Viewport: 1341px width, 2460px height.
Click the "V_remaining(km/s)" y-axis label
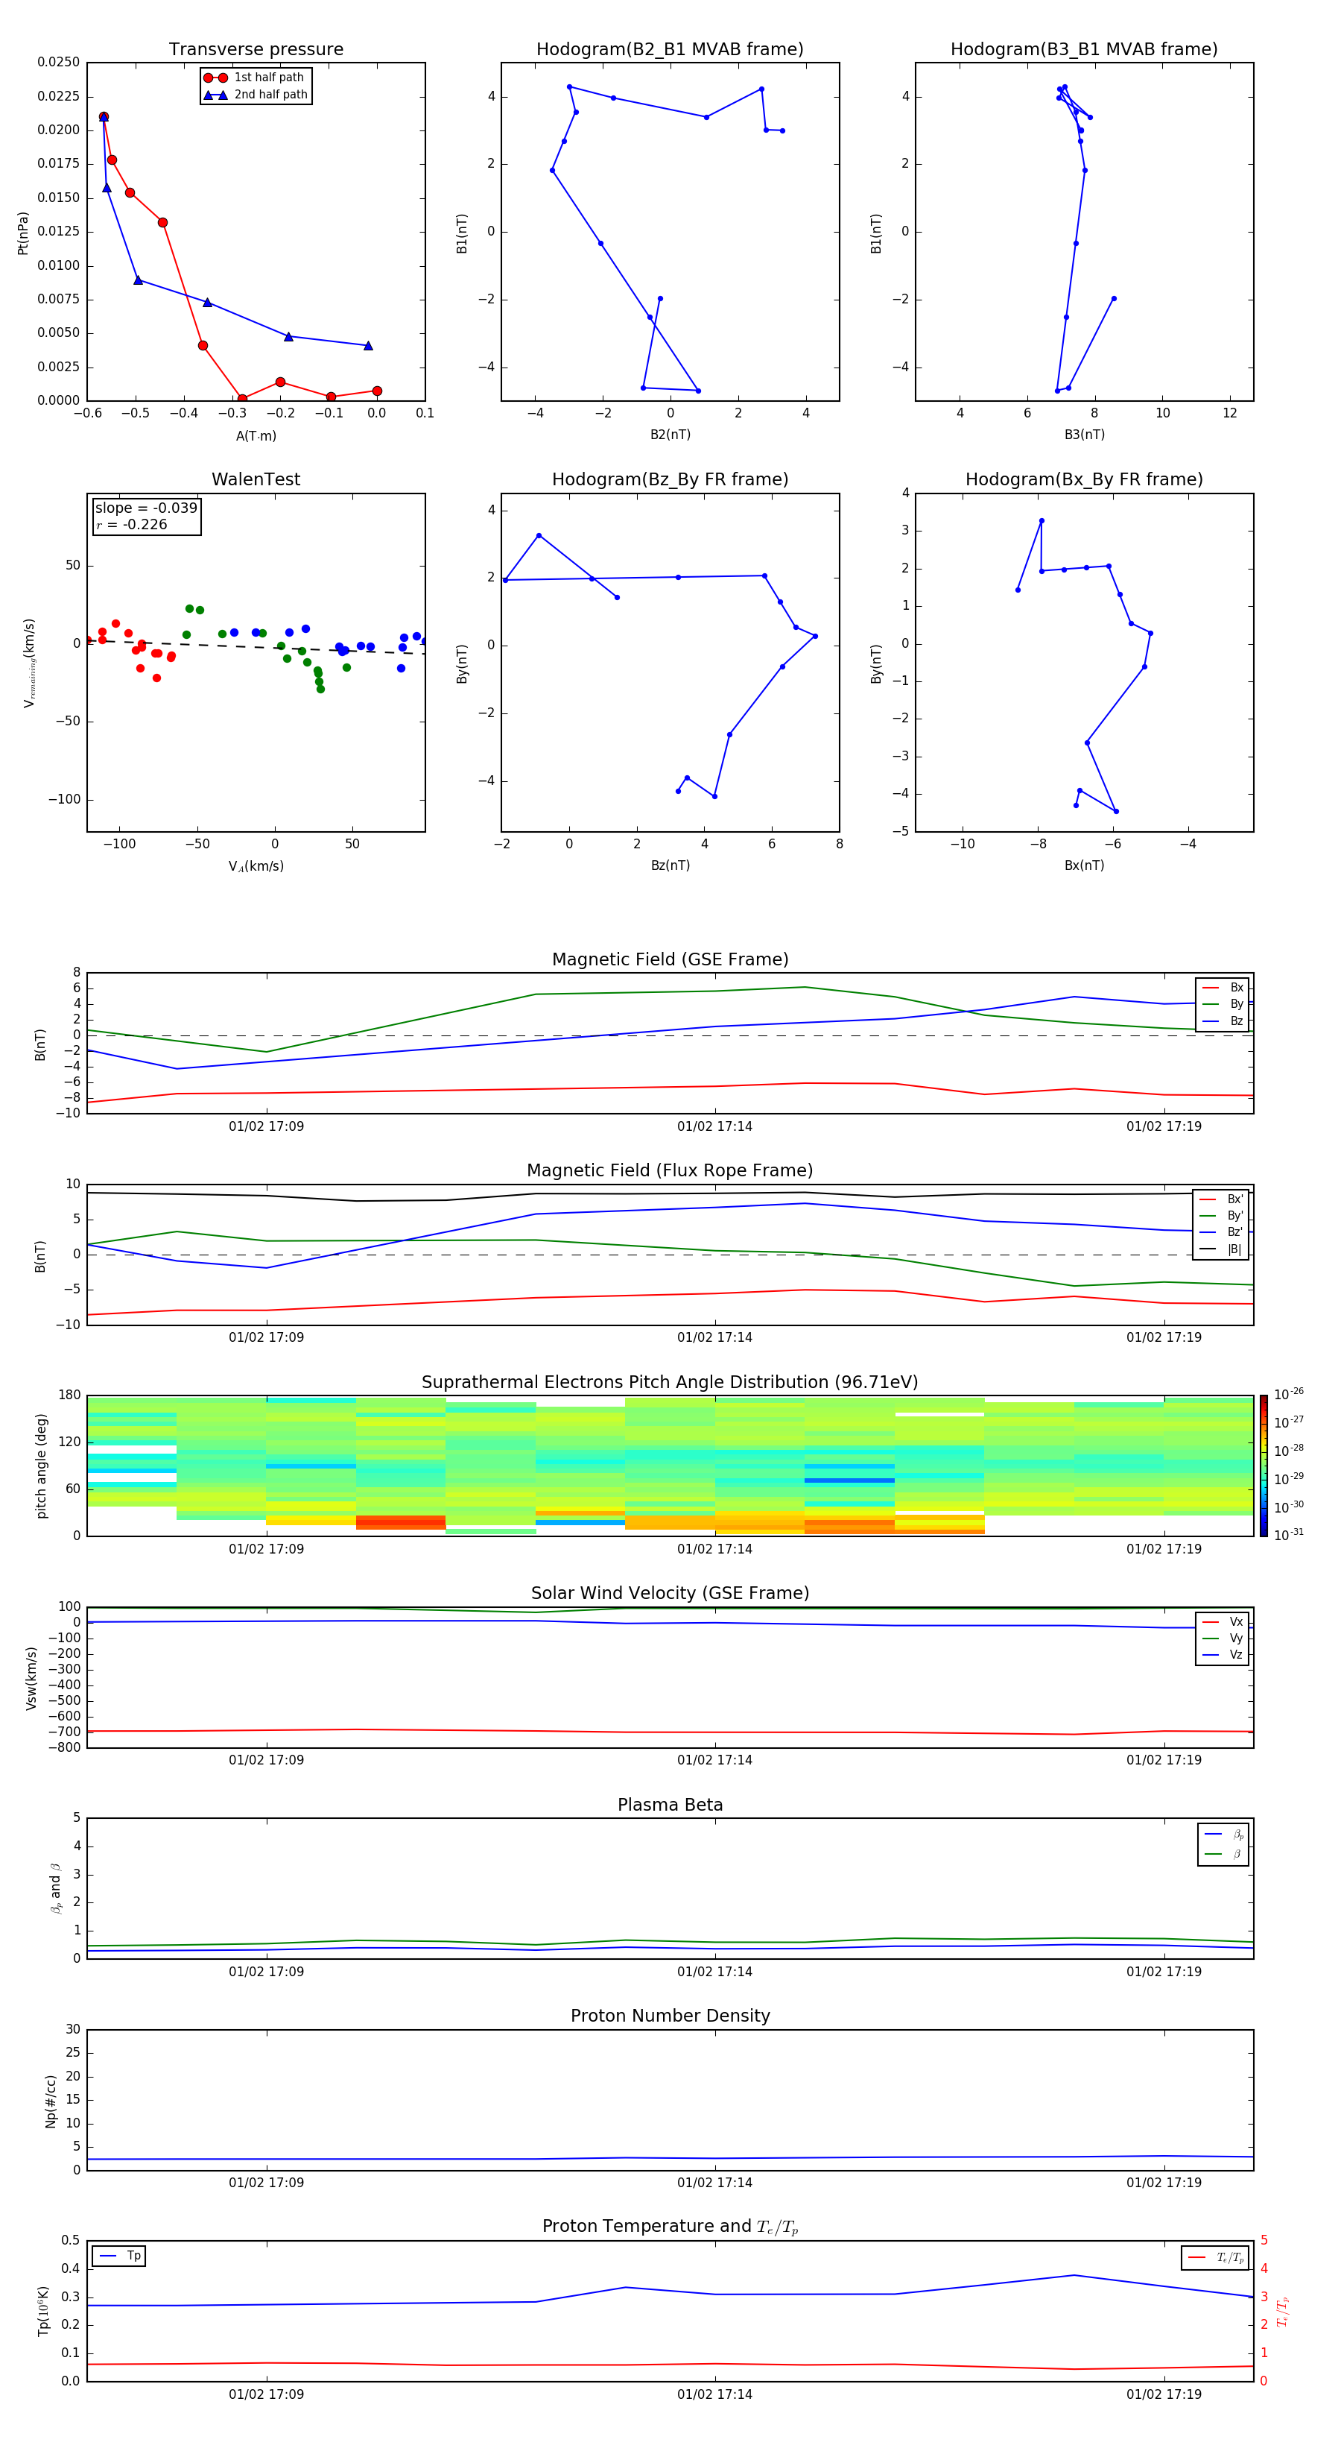click(28, 663)
